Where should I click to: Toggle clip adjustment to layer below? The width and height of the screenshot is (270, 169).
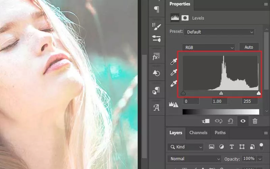(206, 121)
